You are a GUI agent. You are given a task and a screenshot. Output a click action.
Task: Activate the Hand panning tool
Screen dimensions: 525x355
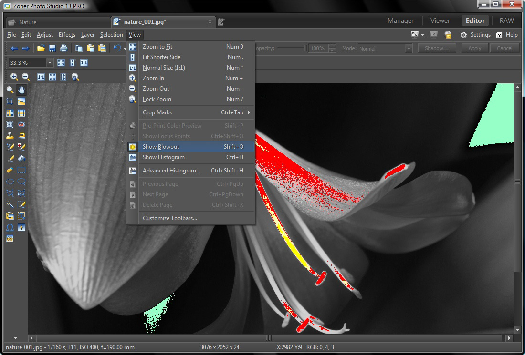point(21,90)
